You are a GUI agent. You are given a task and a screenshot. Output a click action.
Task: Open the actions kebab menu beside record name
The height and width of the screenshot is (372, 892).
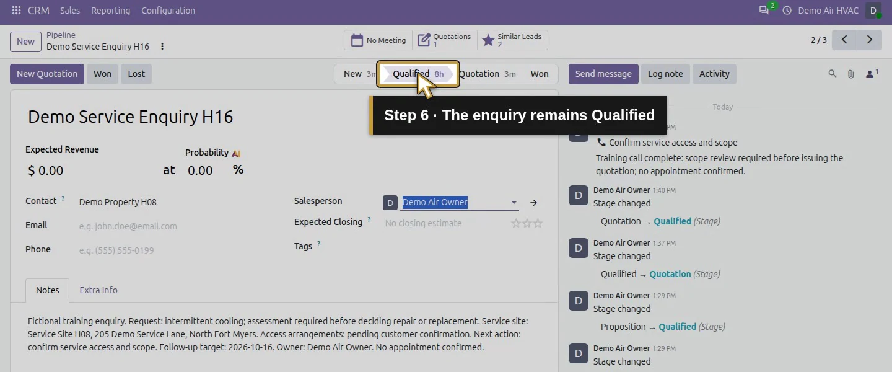(x=162, y=46)
